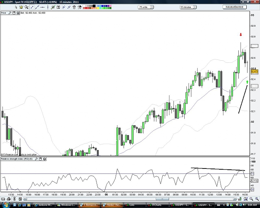This screenshot has width=260, height=208.
Task: Select the text annotation tool
Action: [58, 7]
